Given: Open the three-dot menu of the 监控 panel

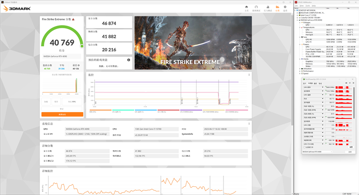Looking at the screenshot, I should (x=249, y=75).
